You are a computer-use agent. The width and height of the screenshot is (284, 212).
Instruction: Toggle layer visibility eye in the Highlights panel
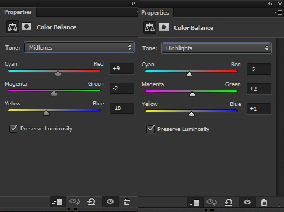tap(247, 202)
